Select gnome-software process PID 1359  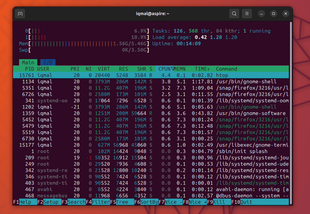coord(151,113)
